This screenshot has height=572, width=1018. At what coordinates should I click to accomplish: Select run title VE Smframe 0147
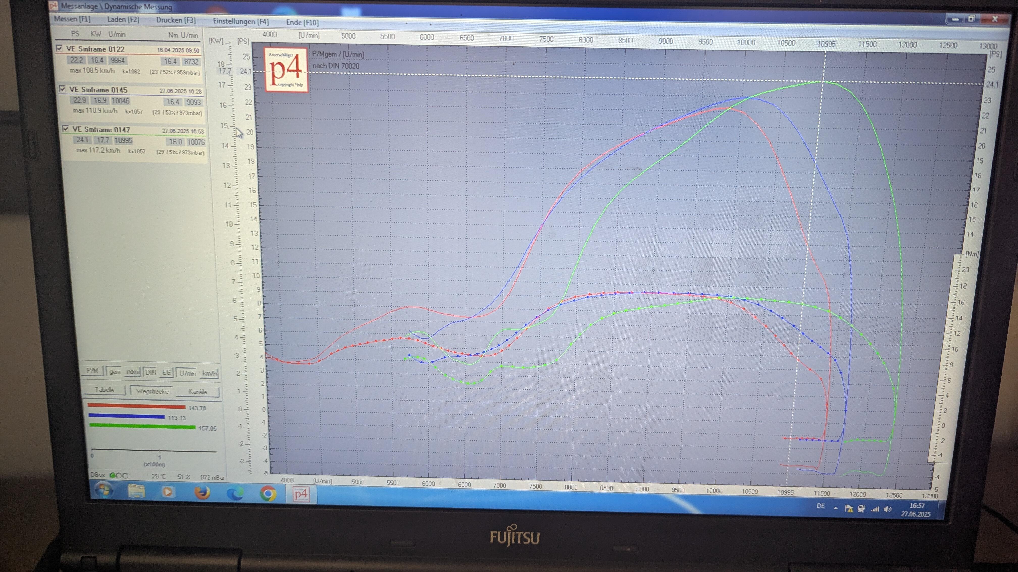(x=101, y=129)
